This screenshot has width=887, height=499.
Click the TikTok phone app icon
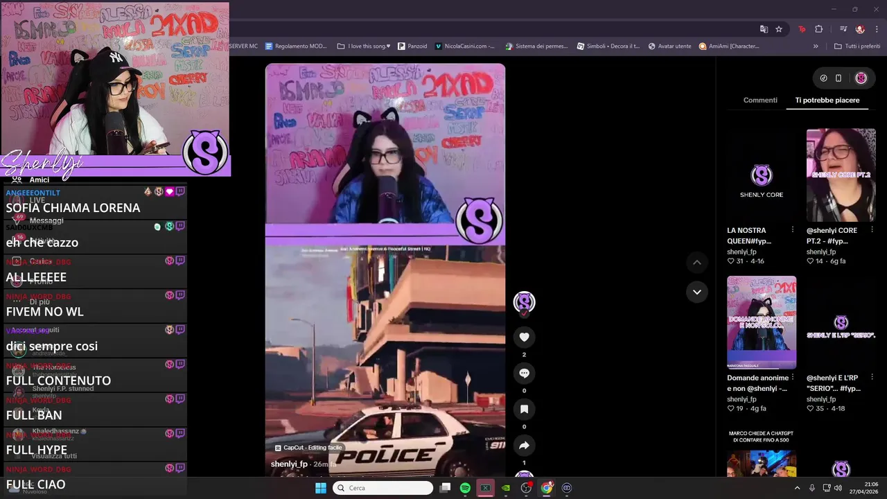point(838,78)
